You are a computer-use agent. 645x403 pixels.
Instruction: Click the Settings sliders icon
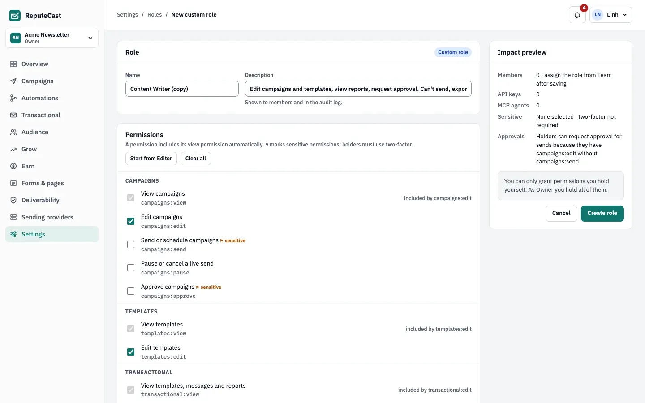pos(13,234)
